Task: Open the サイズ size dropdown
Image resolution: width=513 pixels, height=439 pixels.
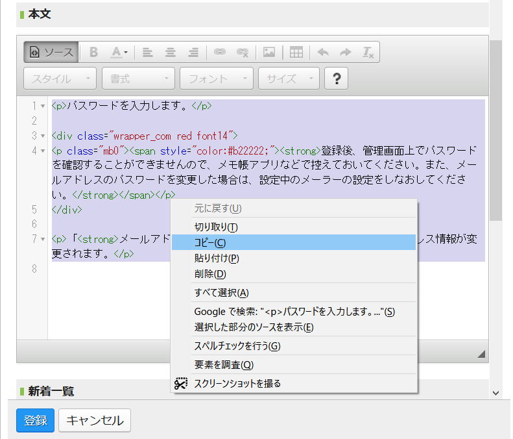Action: [289, 79]
